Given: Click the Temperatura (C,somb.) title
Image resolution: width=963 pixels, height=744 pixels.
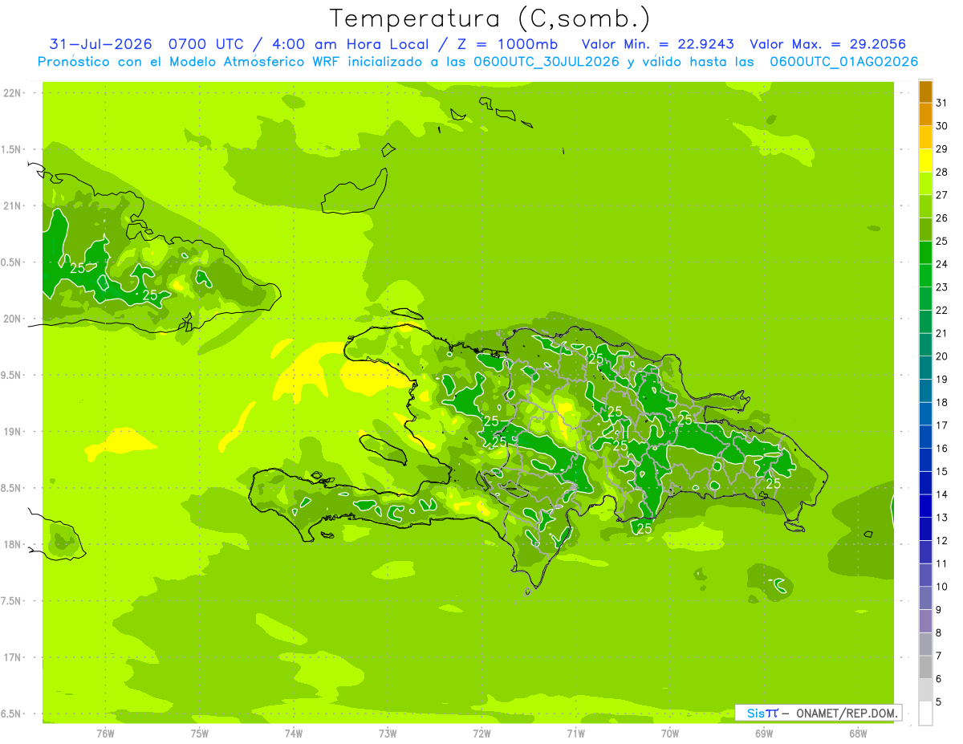Looking at the screenshot, I should coord(490,18).
